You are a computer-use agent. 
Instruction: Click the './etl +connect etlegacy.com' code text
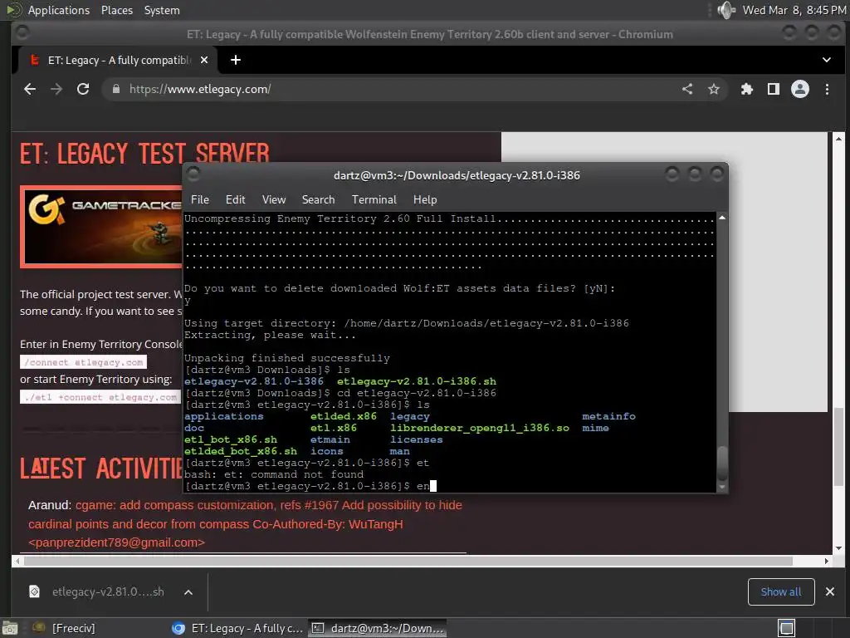[x=100, y=397]
